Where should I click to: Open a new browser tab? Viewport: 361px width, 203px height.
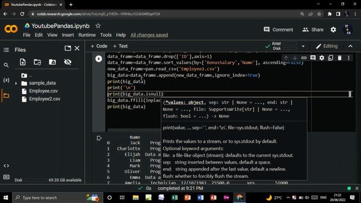point(71,5)
